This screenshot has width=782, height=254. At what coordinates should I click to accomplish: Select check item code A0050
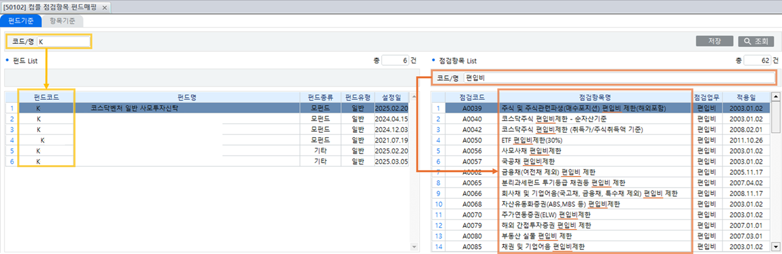[x=472, y=140]
